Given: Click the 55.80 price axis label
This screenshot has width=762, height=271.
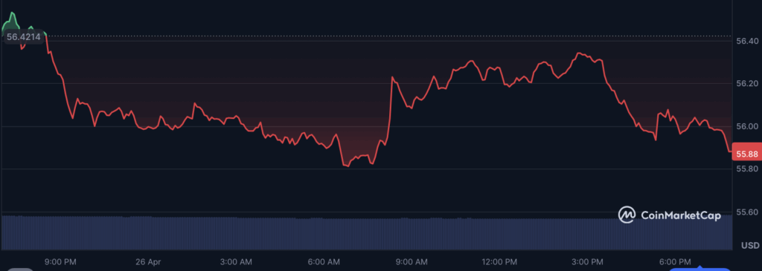Looking at the screenshot, I should [747, 169].
